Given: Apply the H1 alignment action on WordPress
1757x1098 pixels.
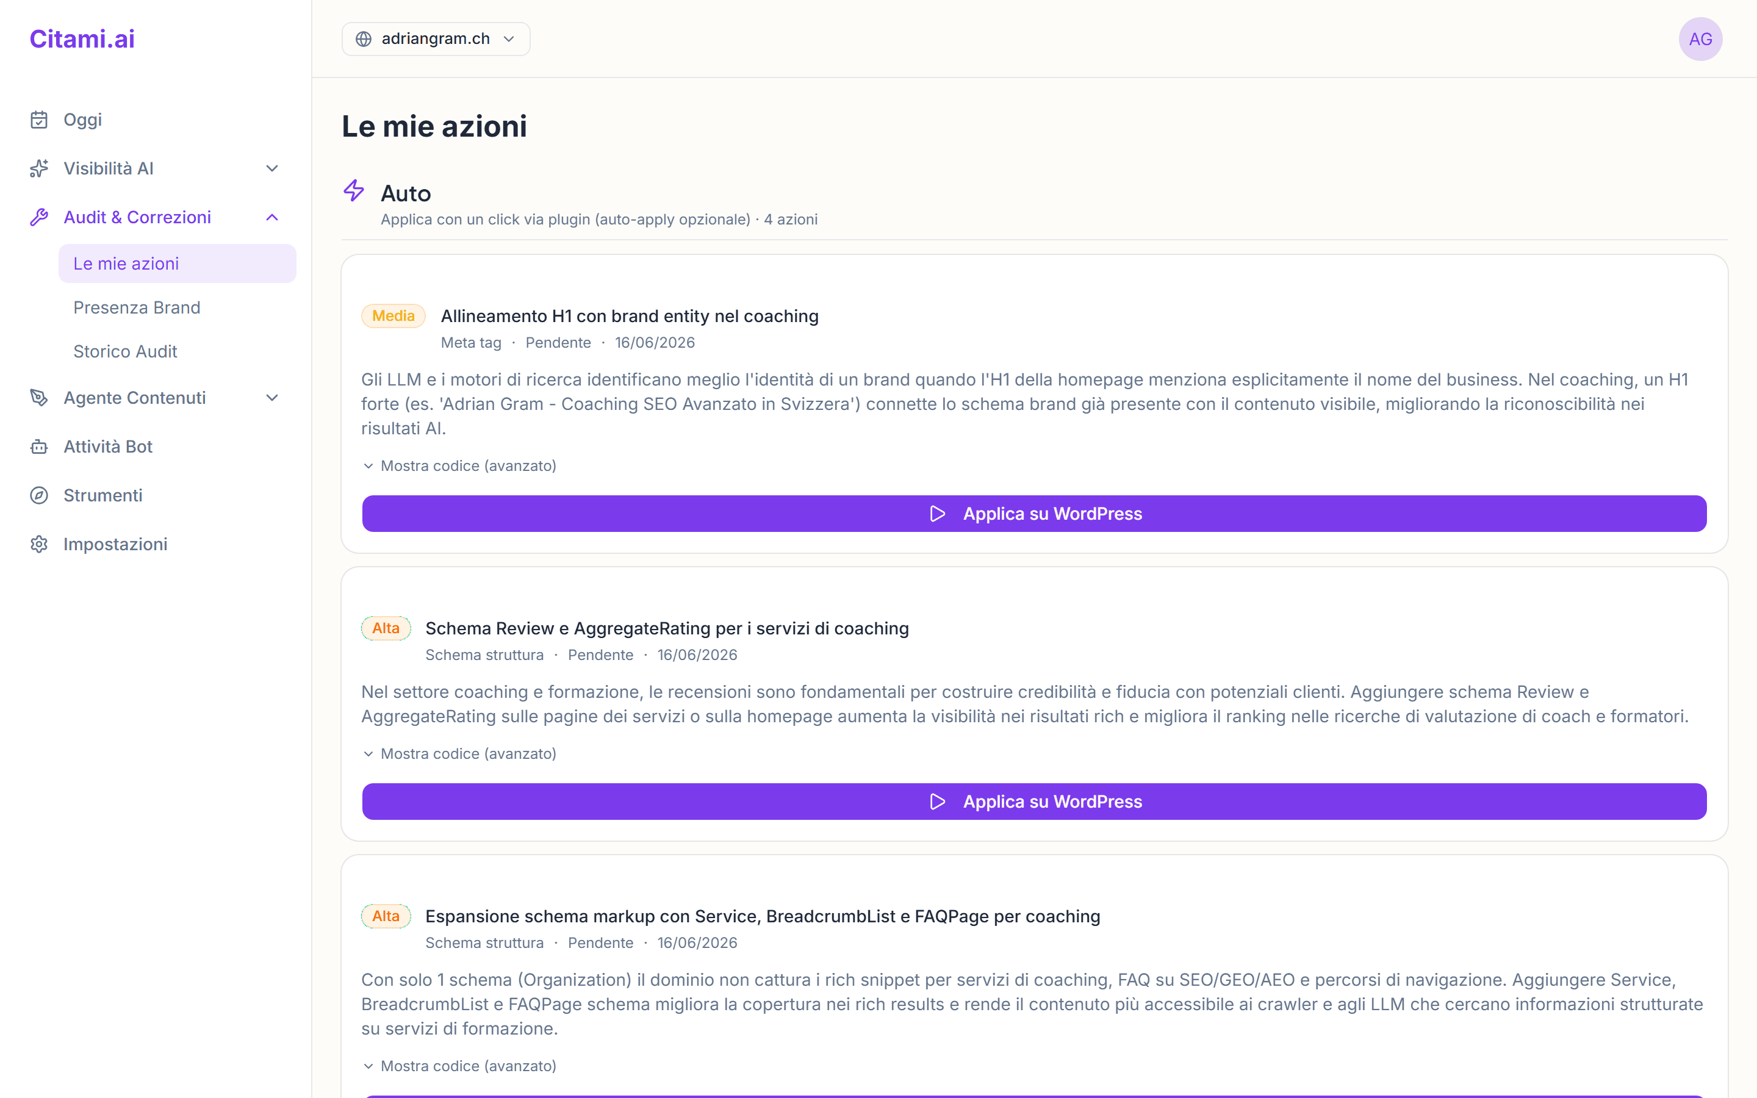Looking at the screenshot, I should click(1034, 514).
